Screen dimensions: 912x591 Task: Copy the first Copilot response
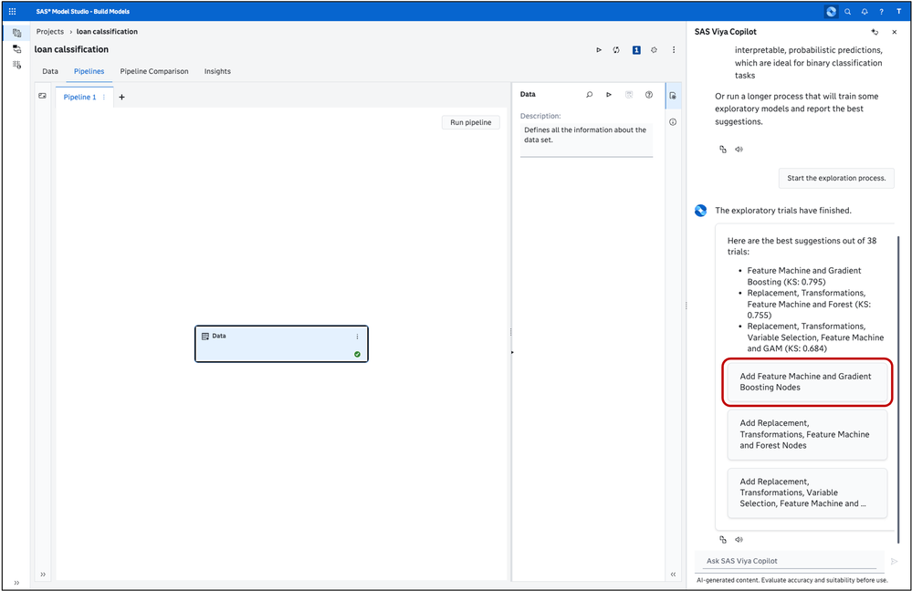coord(723,150)
